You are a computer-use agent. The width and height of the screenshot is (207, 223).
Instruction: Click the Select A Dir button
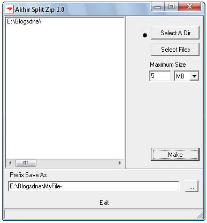pyautogui.click(x=175, y=33)
